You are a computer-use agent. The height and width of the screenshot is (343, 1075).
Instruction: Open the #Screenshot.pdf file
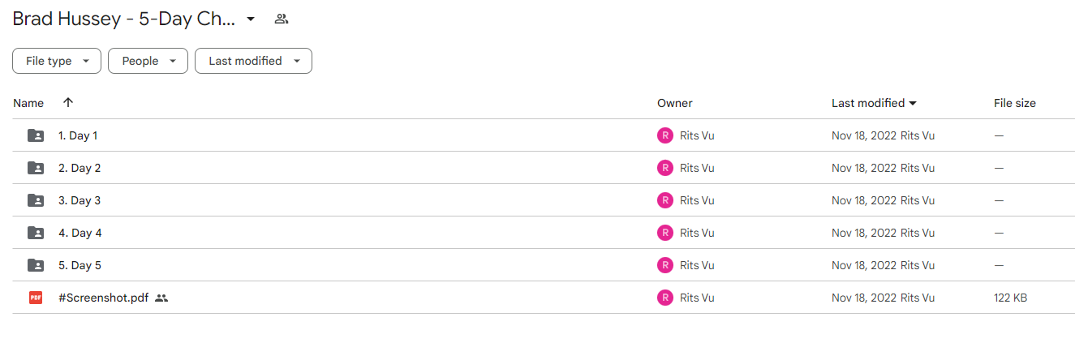[103, 298]
